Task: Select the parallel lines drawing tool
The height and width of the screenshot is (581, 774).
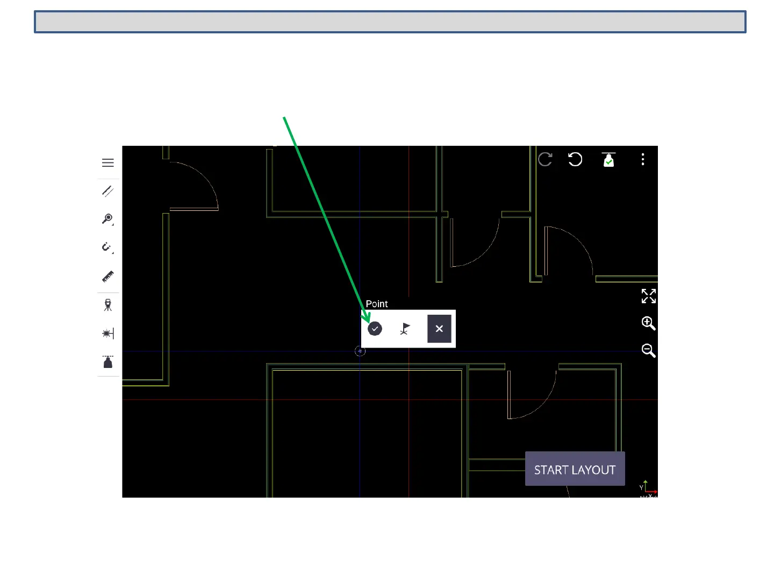Action: (108, 192)
